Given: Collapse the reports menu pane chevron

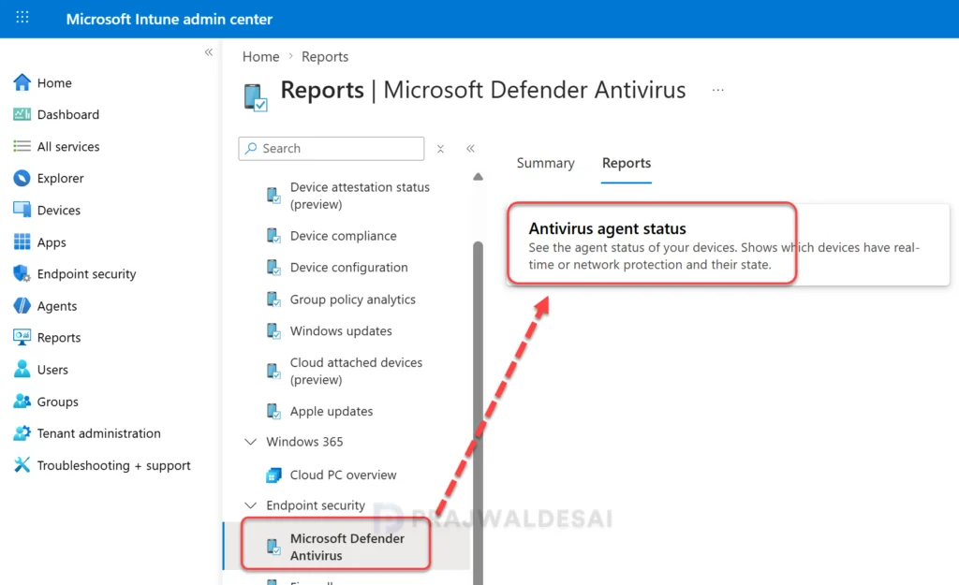Looking at the screenshot, I should point(470,149).
